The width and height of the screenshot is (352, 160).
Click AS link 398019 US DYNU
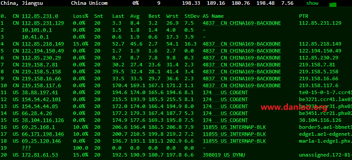point(224,155)
